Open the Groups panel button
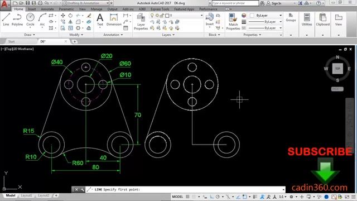This screenshot has height=201, width=357. [x=291, y=17]
